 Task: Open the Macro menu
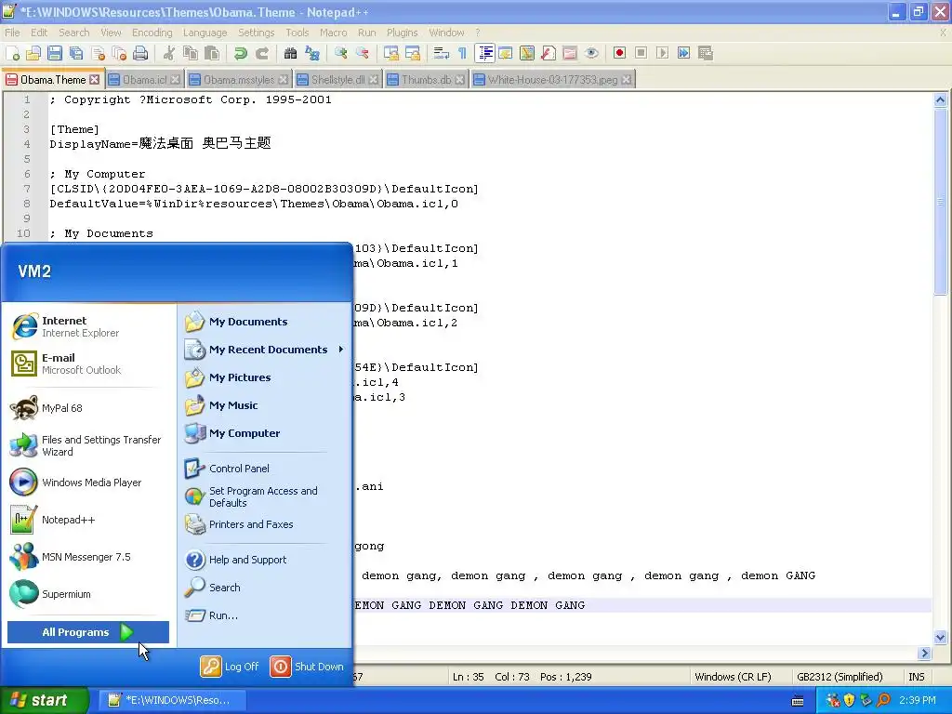(x=334, y=33)
